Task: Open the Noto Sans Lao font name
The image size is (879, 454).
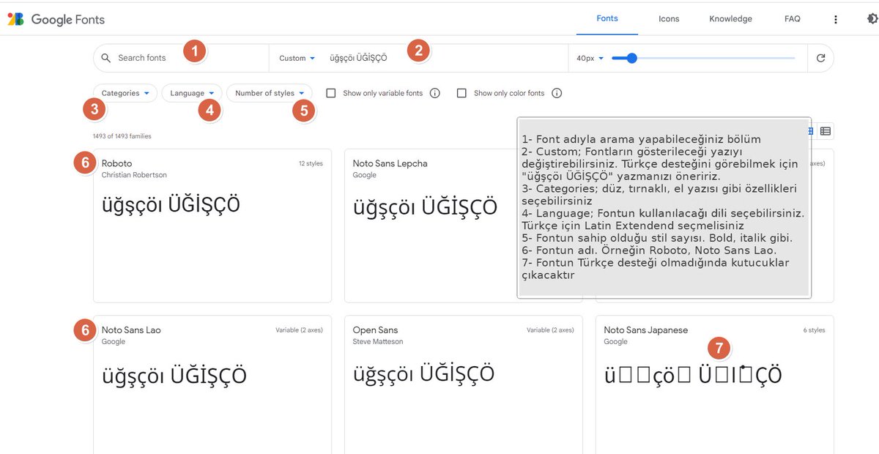Action: [131, 330]
